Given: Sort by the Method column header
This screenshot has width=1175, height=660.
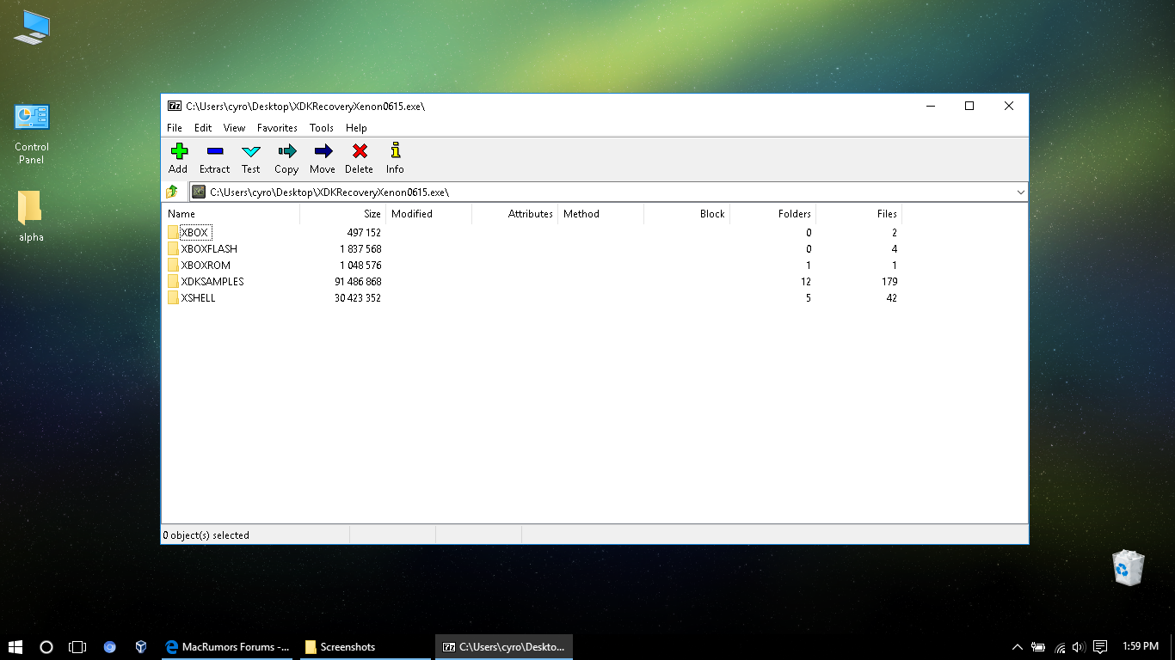Looking at the screenshot, I should (x=600, y=213).
